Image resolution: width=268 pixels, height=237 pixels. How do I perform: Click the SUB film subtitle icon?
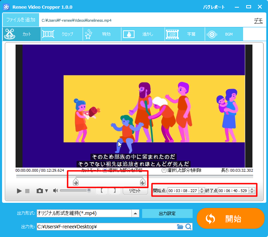[172, 34]
